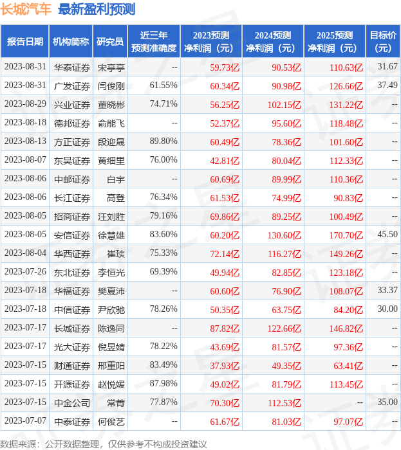
Task: Click 74.99亿 profit value
Action: [x=286, y=198]
